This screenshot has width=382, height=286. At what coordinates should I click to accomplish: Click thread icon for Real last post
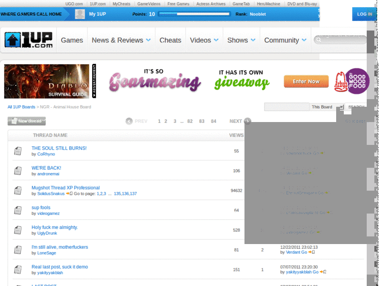pos(18,269)
